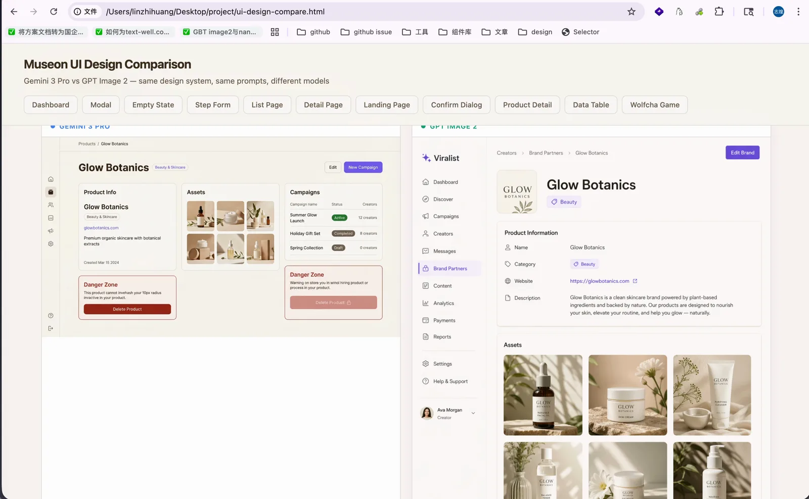Click the Viralist sparkle logo
This screenshot has width=809, height=499.
coord(426,158)
